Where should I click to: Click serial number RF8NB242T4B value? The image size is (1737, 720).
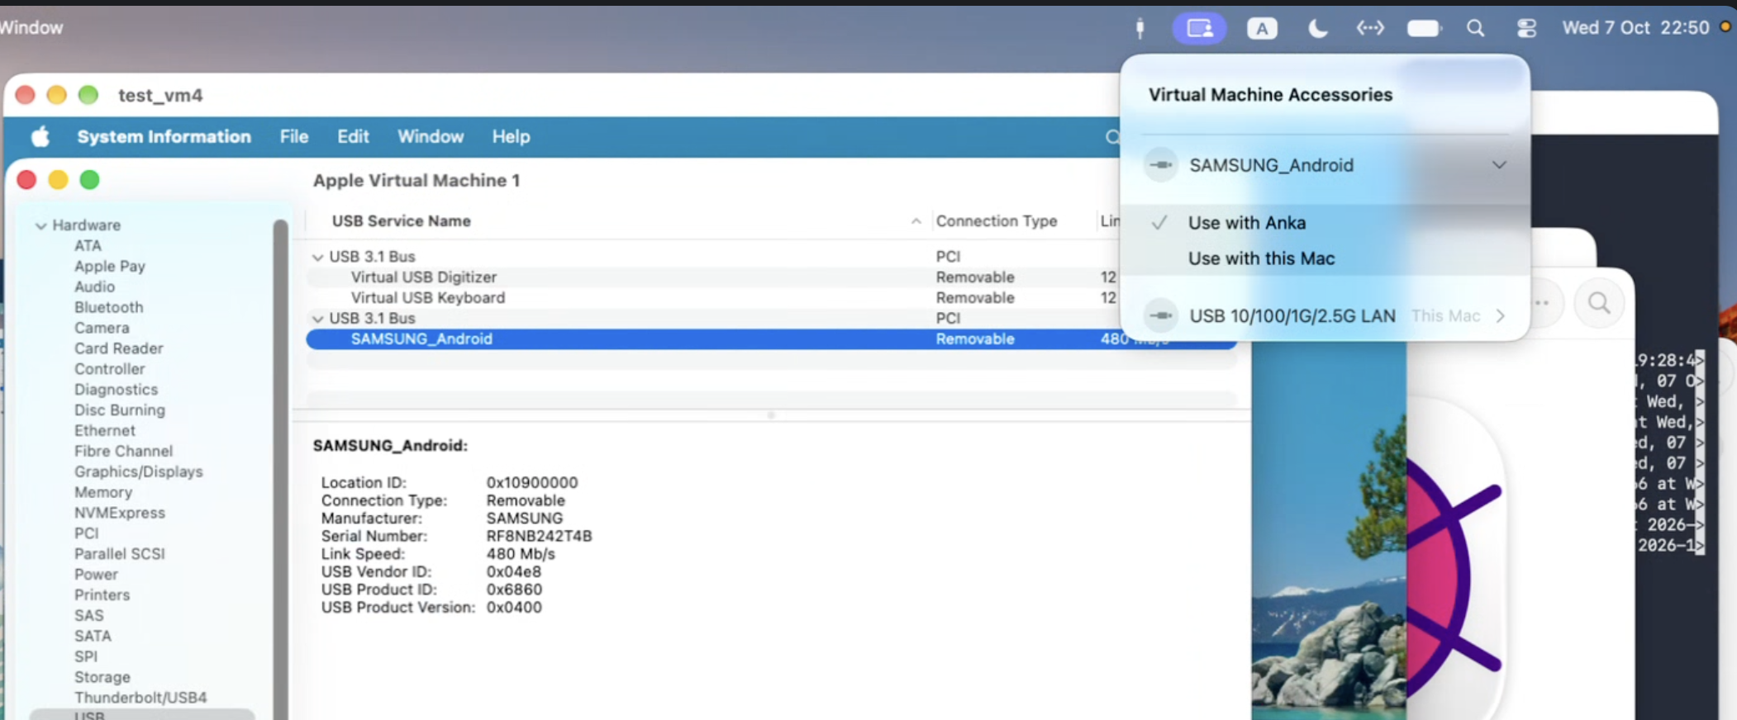539,536
